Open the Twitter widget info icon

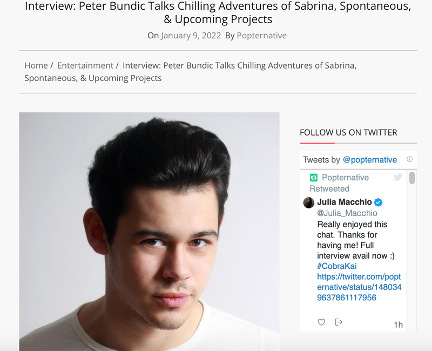coord(410,159)
